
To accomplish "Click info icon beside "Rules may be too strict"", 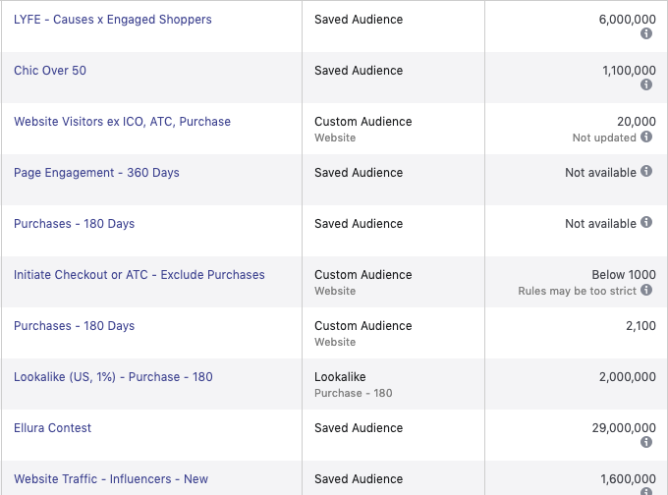I will coord(646,291).
